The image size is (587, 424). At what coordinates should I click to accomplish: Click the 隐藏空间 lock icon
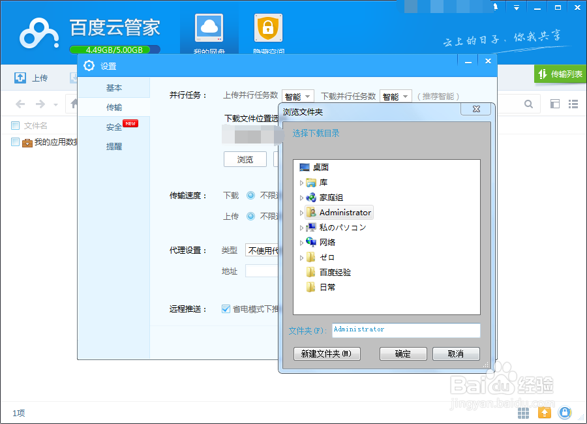[269, 26]
